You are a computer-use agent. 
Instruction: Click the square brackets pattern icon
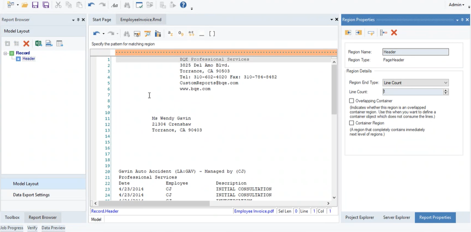click(212, 34)
